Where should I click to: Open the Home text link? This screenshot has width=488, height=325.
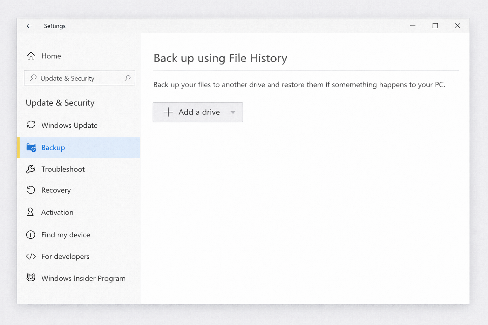pos(51,56)
